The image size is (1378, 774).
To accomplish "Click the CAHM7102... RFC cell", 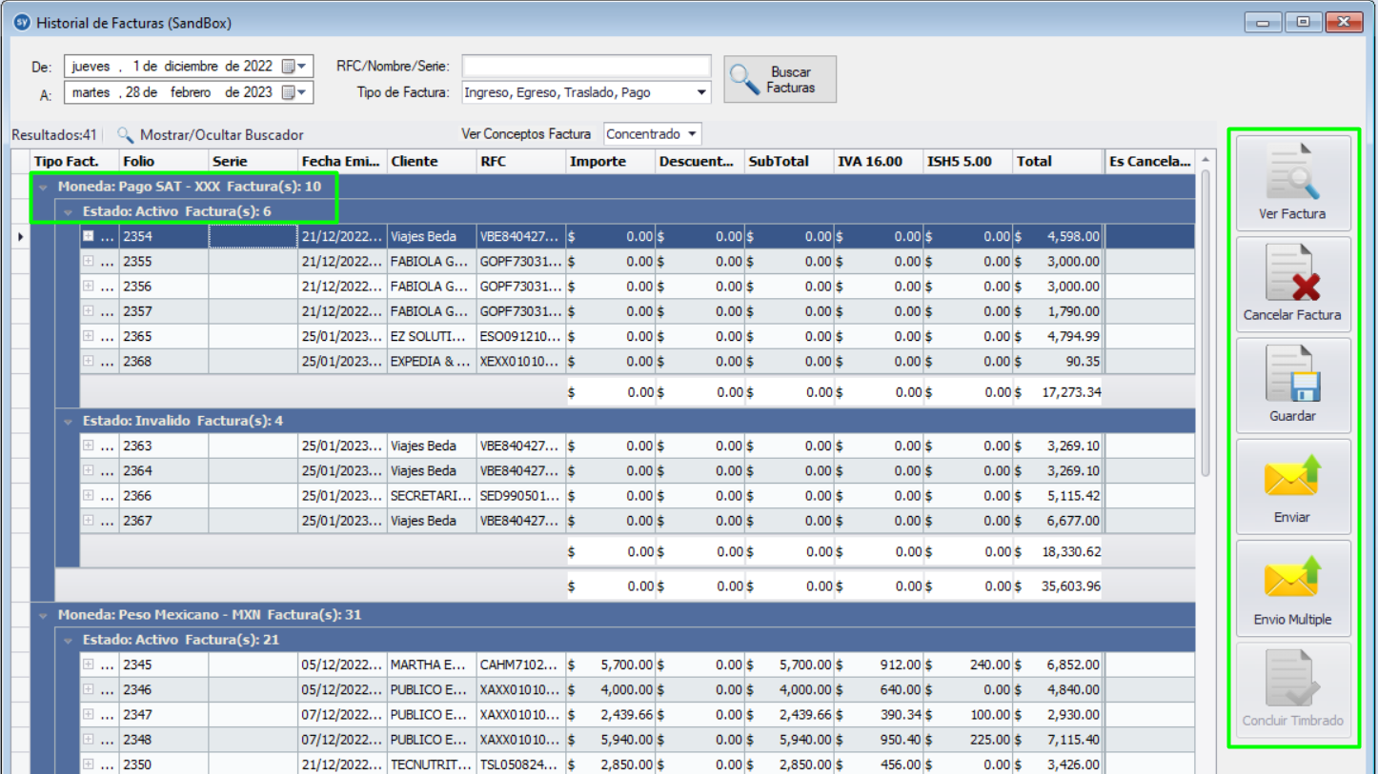I will tap(521, 665).
